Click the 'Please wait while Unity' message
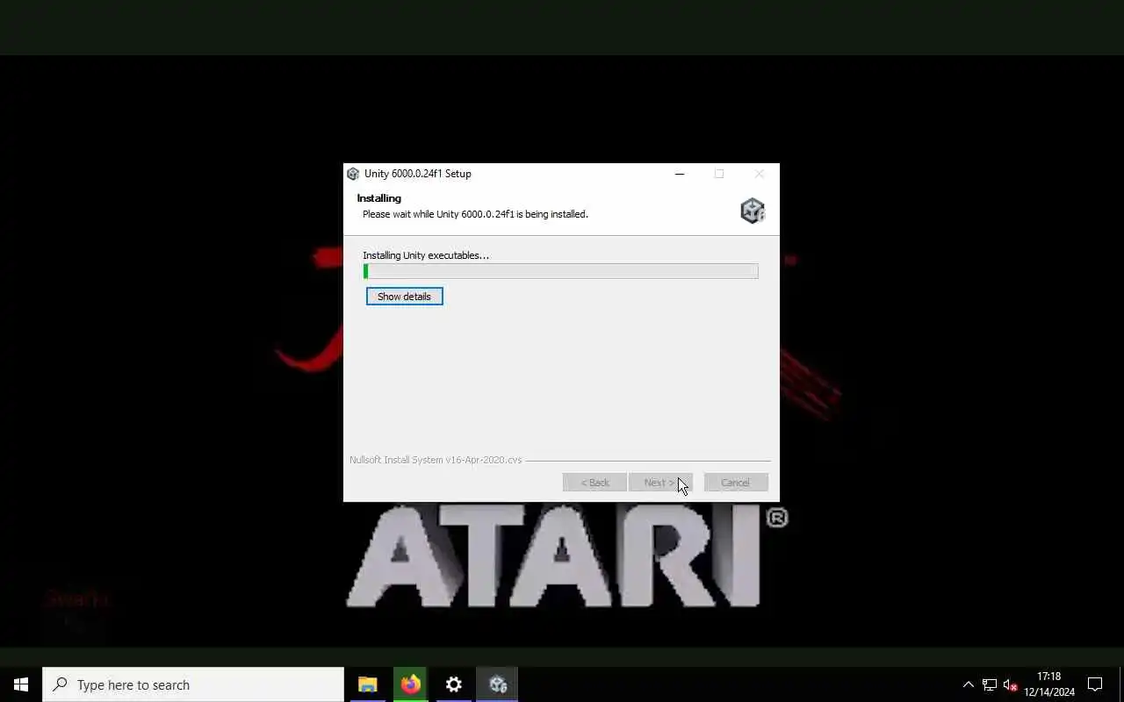This screenshot has width=1124, height=702. point(475,214)
